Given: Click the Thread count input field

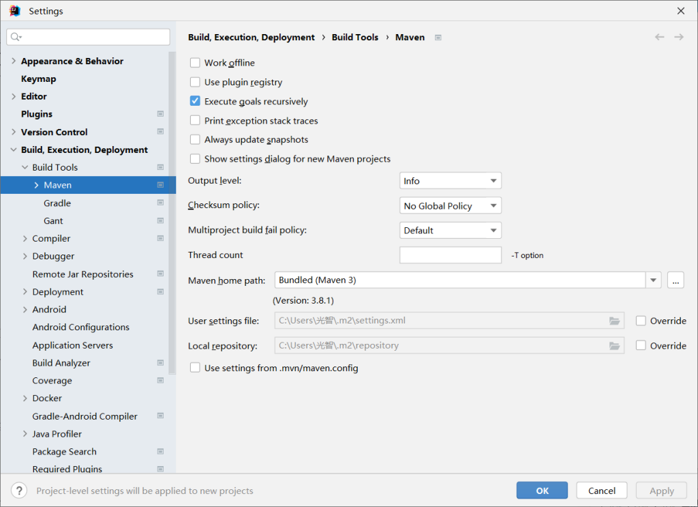Looking at the screenshot, I should click(x=451, y=255).
